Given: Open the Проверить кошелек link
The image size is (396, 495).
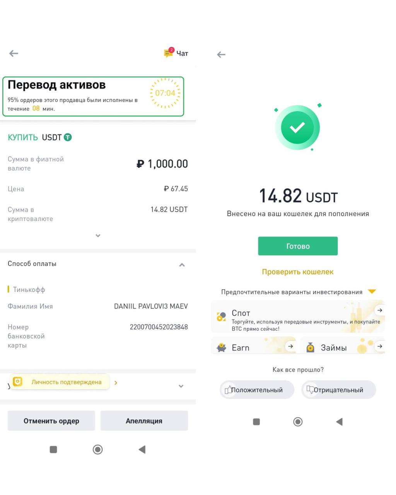Looking at the screenshot, I should coord(298,272).
